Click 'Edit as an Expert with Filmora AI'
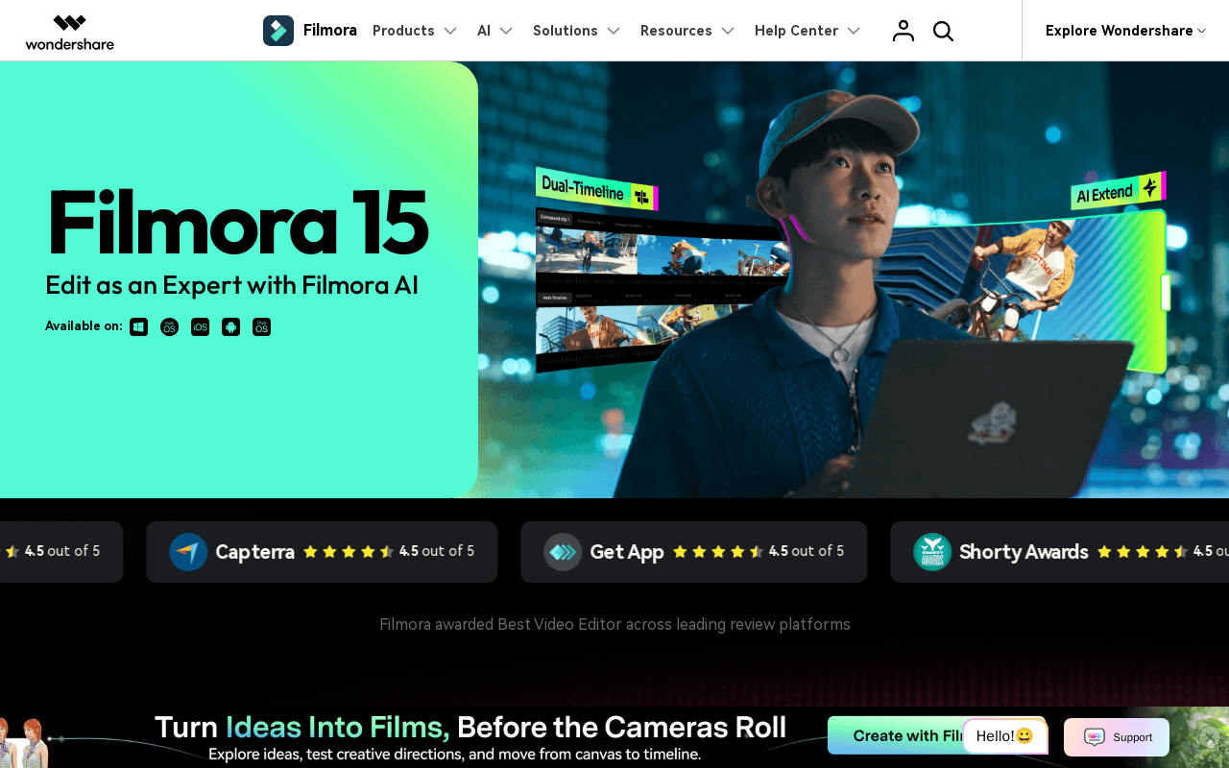Image resolution: width=1229 pixels, height=768 pixels. (x=232, y=285)
